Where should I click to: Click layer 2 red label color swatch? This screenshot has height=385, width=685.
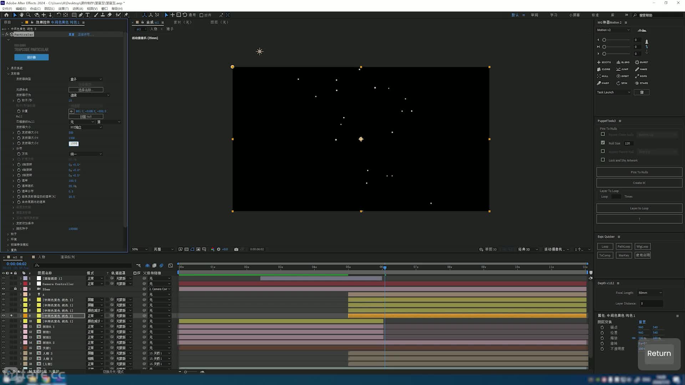coord(25,284)
